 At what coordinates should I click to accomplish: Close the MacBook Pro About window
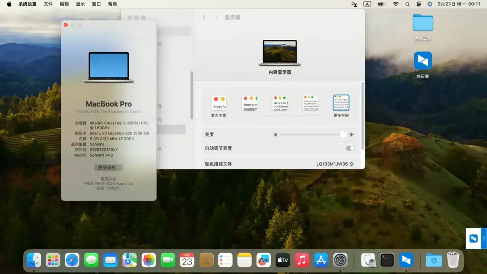coord(66,25)
